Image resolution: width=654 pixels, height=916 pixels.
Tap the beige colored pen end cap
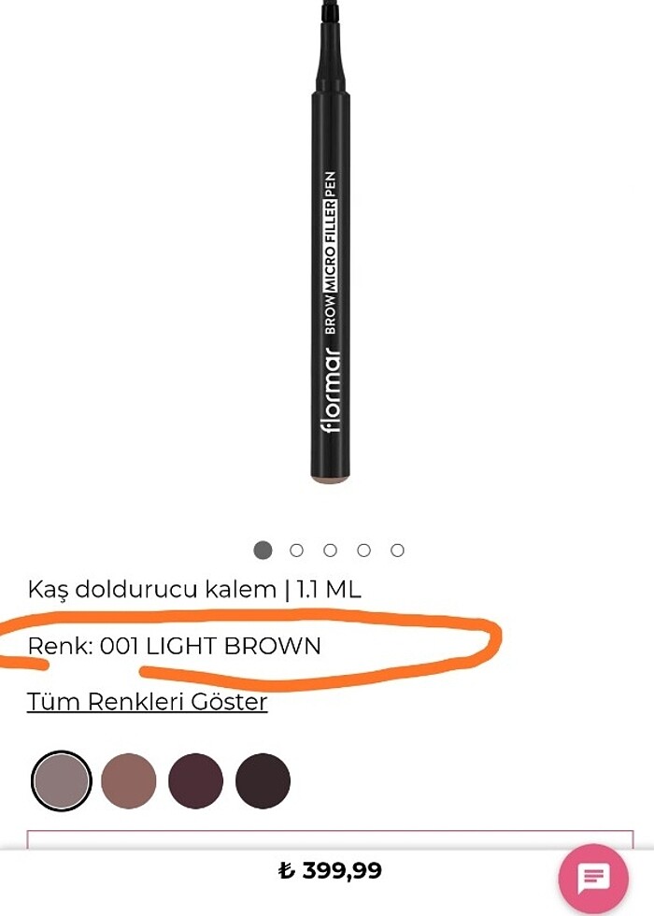tap(331, 479)
